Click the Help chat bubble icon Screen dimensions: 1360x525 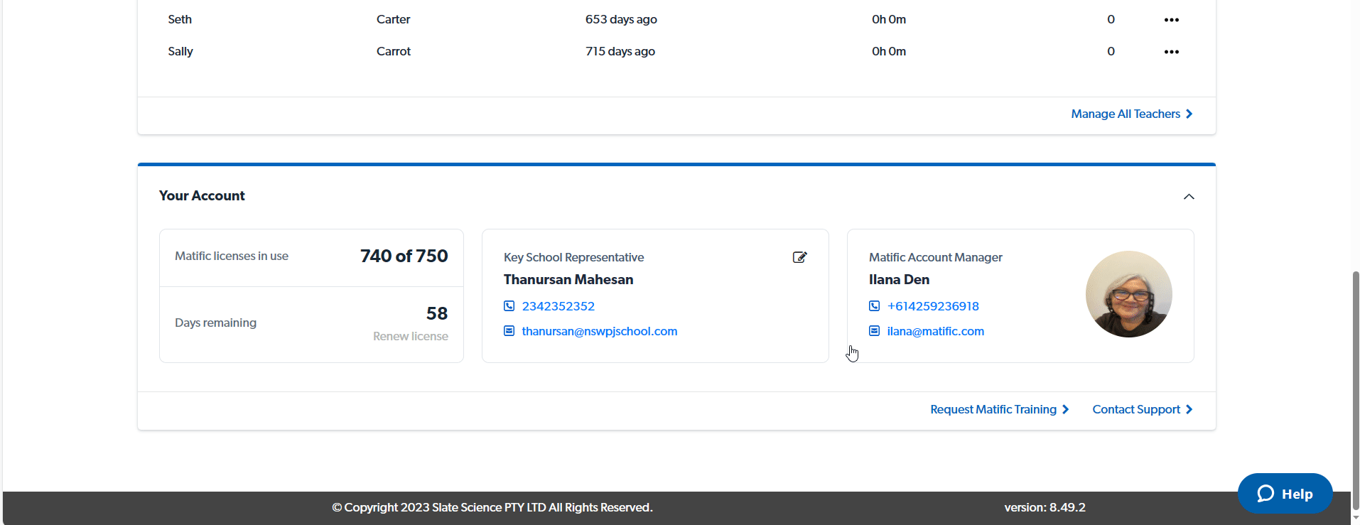1265,494
